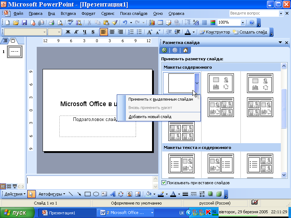
Task: Type in the 'Введите вопрос' help box
Action: coord(254,13)
